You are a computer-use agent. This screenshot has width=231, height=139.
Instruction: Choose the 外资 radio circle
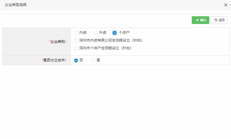pos(96,33)
